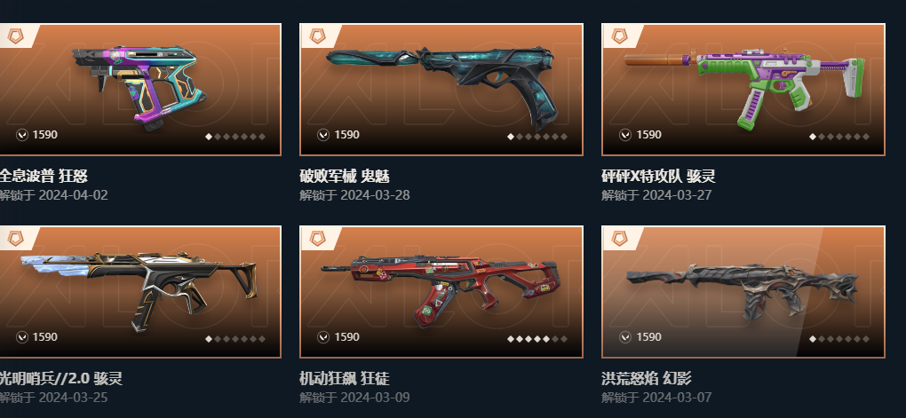Click the upgrade level dots on 机动狂飙 狂徒 card
The width and height of the screenshot is (906, 418).
[537, 339]
